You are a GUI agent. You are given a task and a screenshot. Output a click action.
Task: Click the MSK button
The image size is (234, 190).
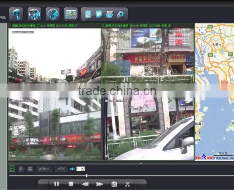point(61,169)
